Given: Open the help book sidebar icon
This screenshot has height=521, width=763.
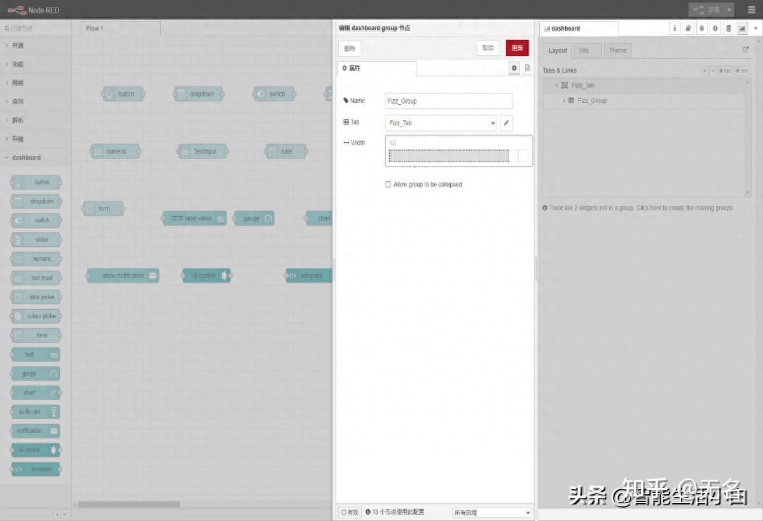Looking at the screenshot, I should pos(689,29).
